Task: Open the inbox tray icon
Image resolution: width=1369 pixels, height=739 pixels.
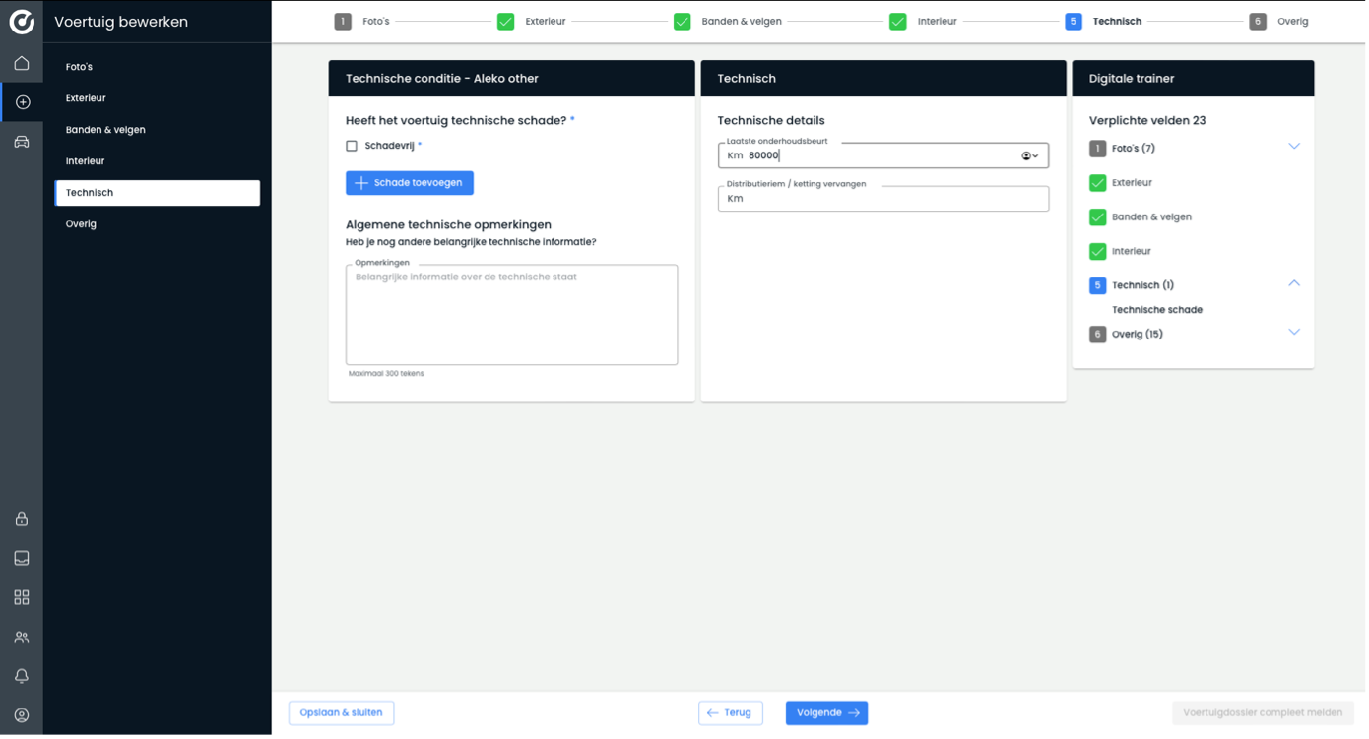Action: pyautogui.click(x=22, y=559)
